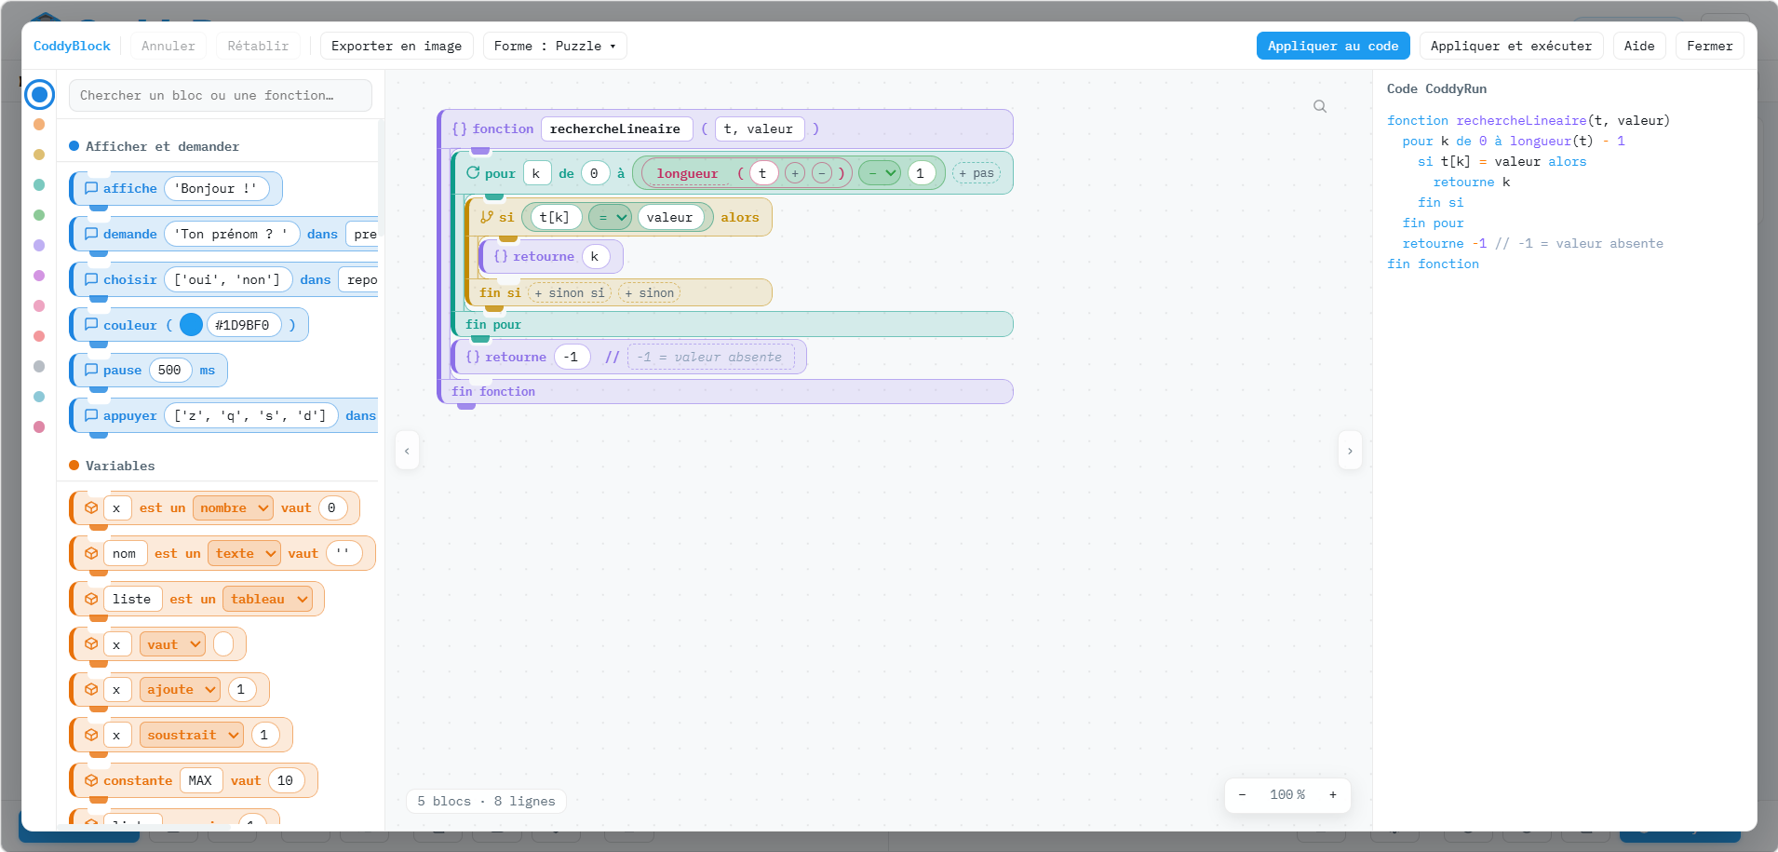Collapse the left panel with the arrow
Screen dimensions: 1778x852
pos(407,451)
